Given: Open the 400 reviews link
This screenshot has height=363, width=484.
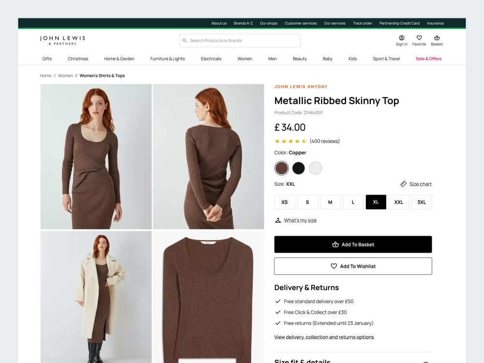Looking at the screenshot, I should [x=324, y=141].
